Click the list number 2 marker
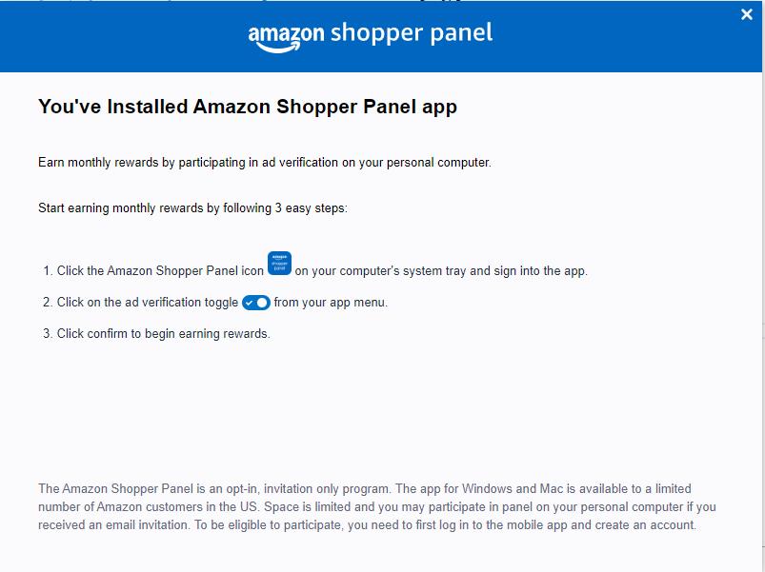The height and width of the screenshot is (572, 765). click(48, 303)
